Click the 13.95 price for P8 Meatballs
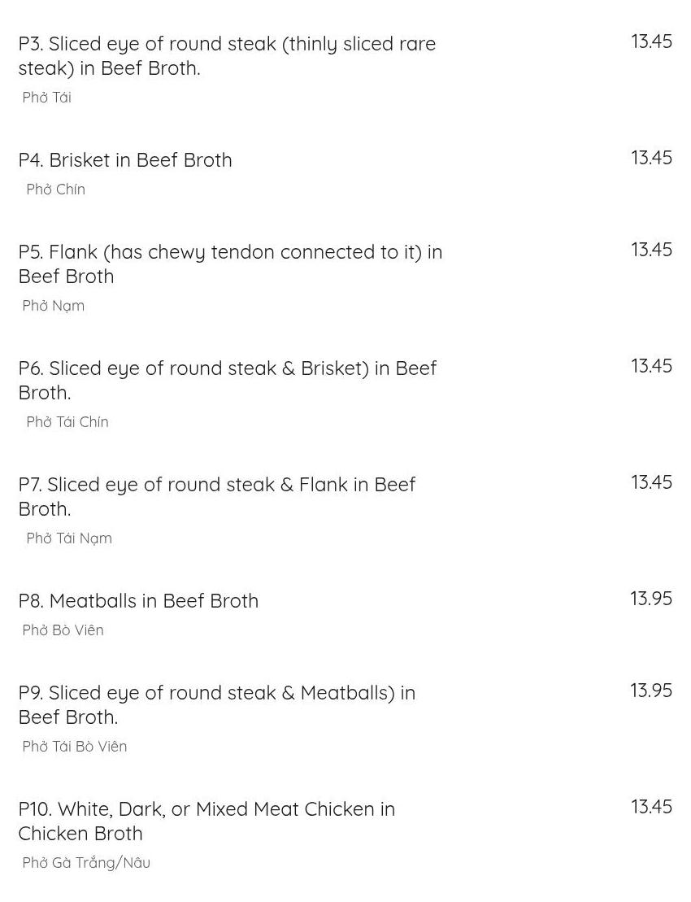 651,599
